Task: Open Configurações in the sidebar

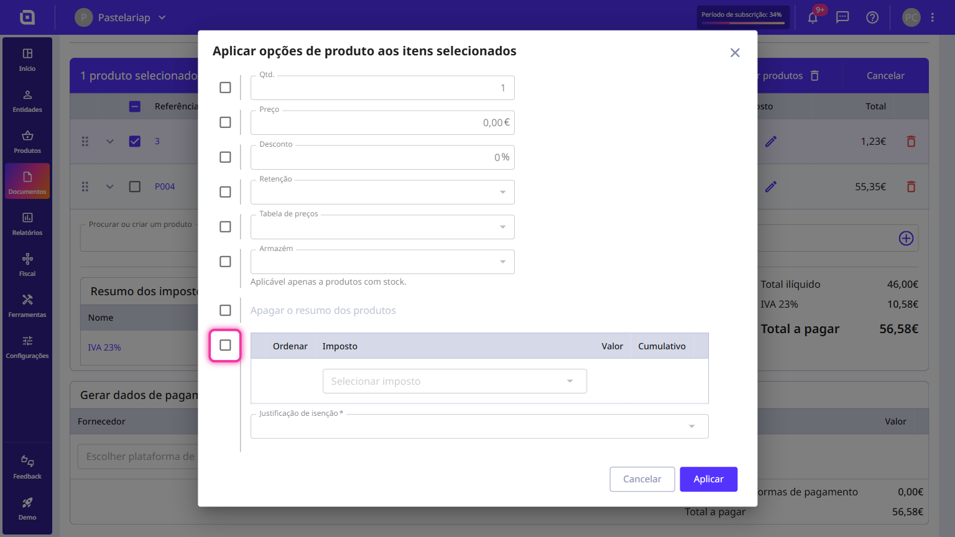Action: point(27,347)
